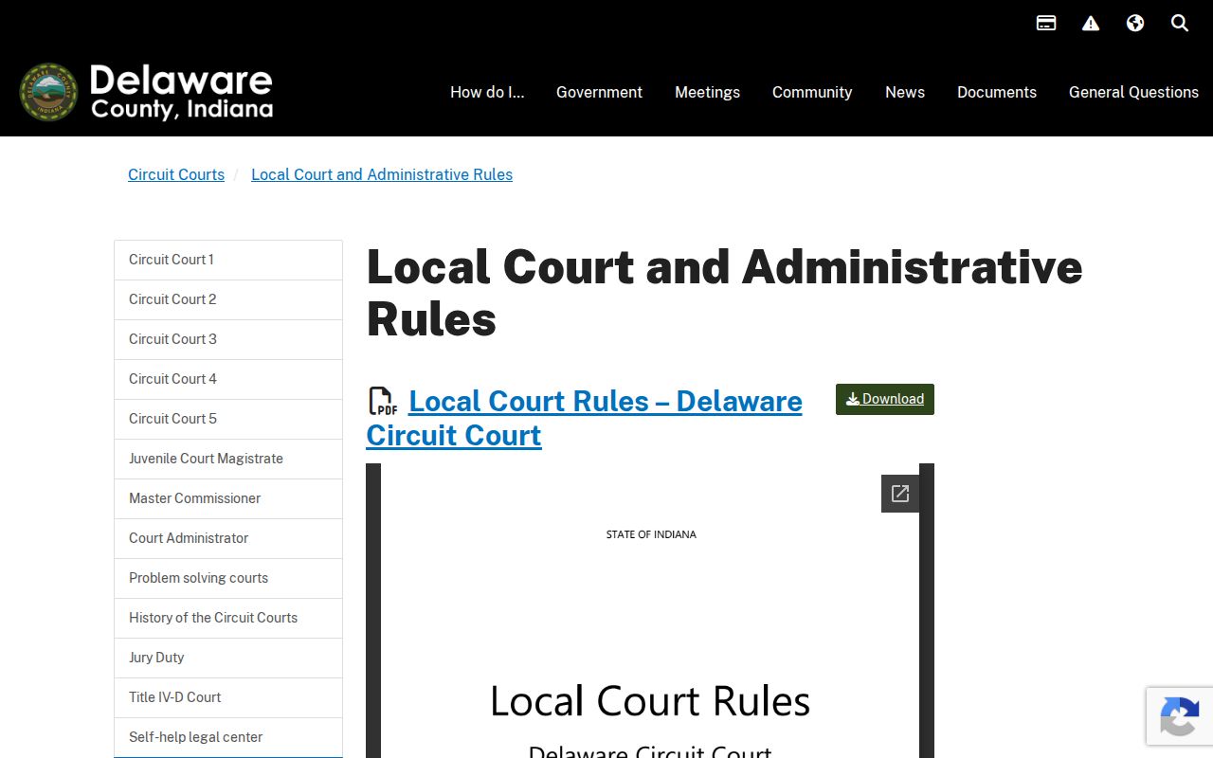Click the globe language icon

coord(1135,23)
